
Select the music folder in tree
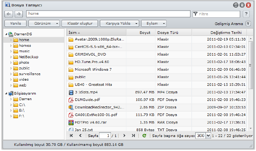click(24, 51)
